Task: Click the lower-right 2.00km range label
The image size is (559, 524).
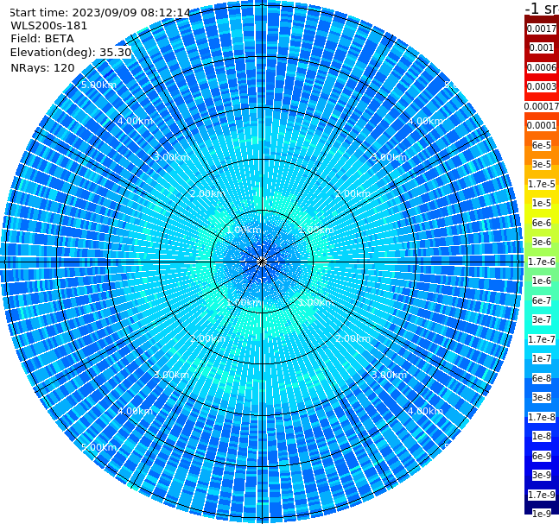Action: tap(353, 338)
